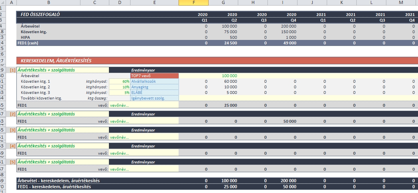Click the FED1 (cash) value 49 000
Viewport: 418px width, 193px height.
point(289,43)
